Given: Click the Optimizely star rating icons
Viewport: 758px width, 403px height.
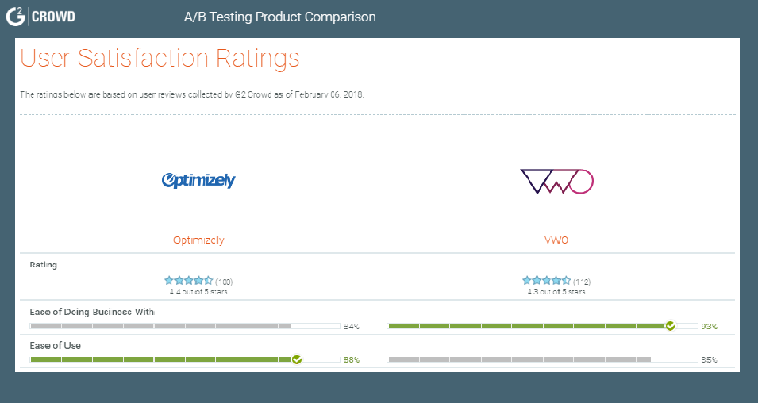Looking at the screenshot, I should [189, 280].
